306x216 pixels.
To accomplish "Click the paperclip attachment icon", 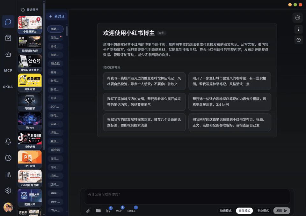I will tap(88, 211).
